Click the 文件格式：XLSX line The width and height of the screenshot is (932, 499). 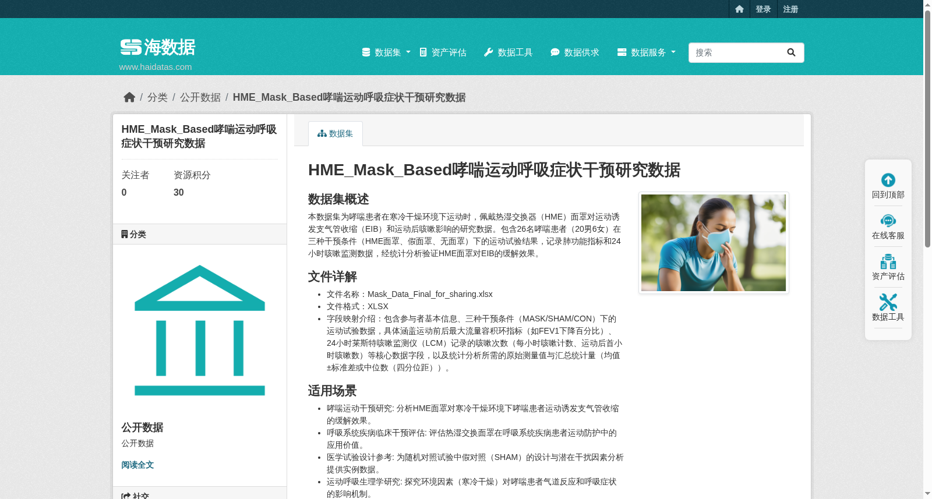point(358,306)
